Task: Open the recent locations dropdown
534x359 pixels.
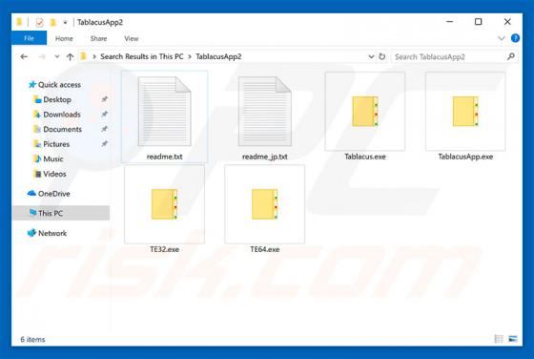Action: [x=57, y=56]
